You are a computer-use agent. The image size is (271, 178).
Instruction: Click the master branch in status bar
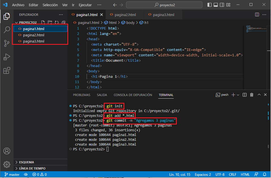coord(12,174)
